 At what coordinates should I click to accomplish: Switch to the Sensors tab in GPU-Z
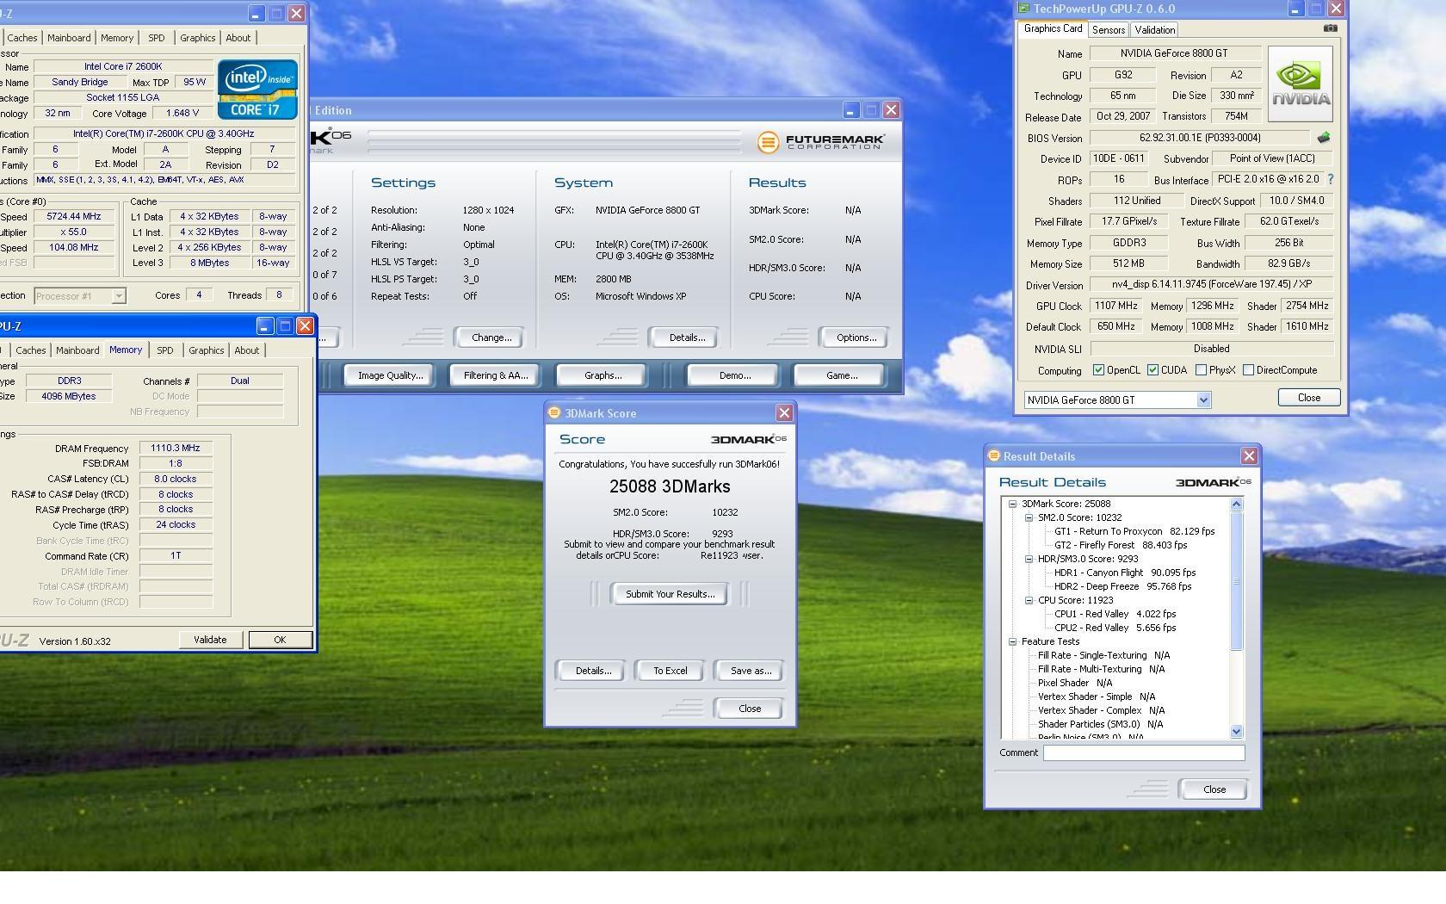(1109, 30)
